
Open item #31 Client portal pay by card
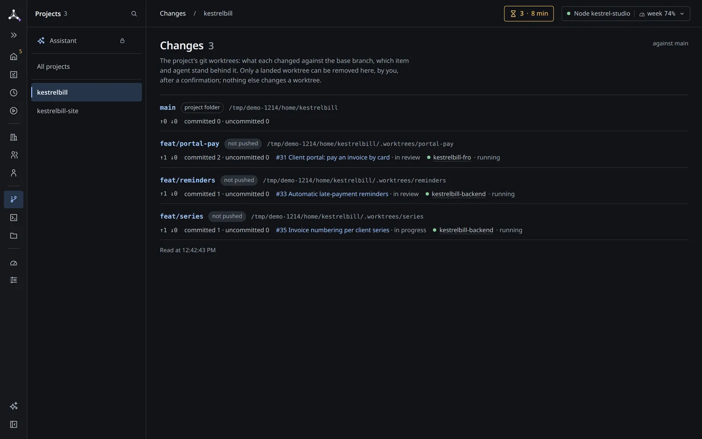(333, 158)
